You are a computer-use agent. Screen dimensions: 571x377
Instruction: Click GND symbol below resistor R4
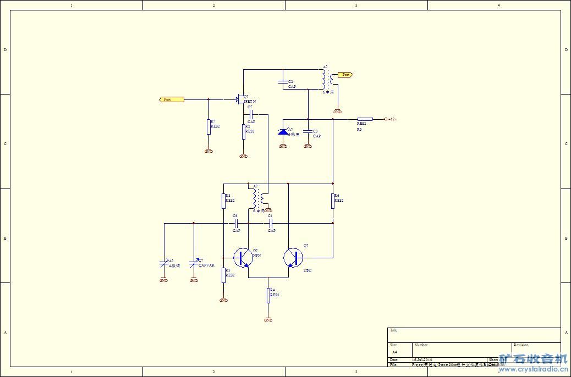268,319
